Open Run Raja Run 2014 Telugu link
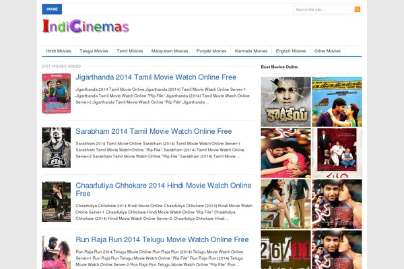This screenshot has height=269, width=404. (162, 239)
